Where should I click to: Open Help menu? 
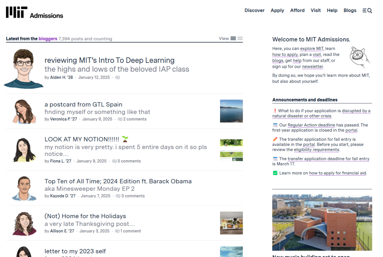coord(332,10)
